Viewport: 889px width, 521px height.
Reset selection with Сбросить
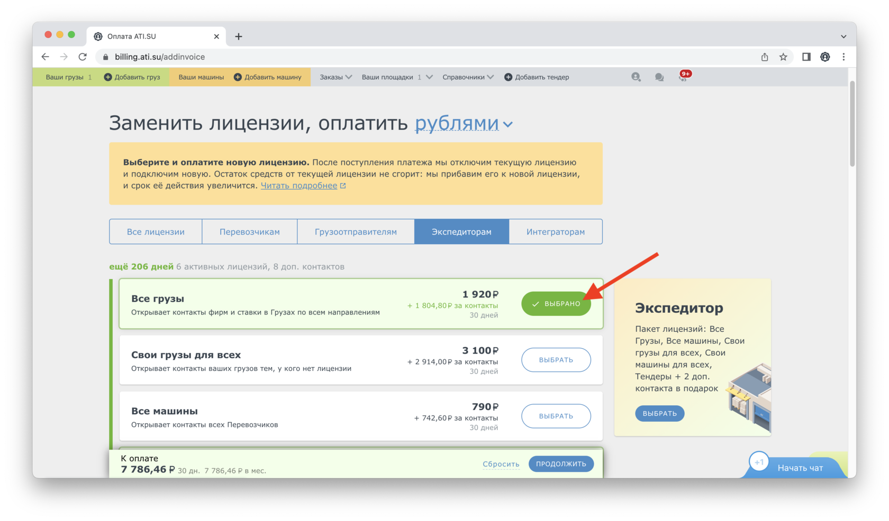click(x=501, y=464)
